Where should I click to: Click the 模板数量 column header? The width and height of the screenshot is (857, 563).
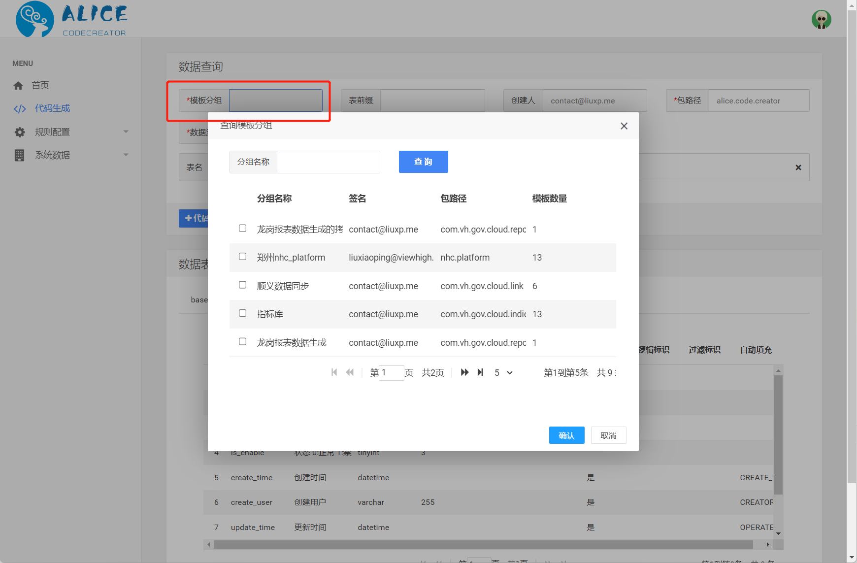coord(550,199)
